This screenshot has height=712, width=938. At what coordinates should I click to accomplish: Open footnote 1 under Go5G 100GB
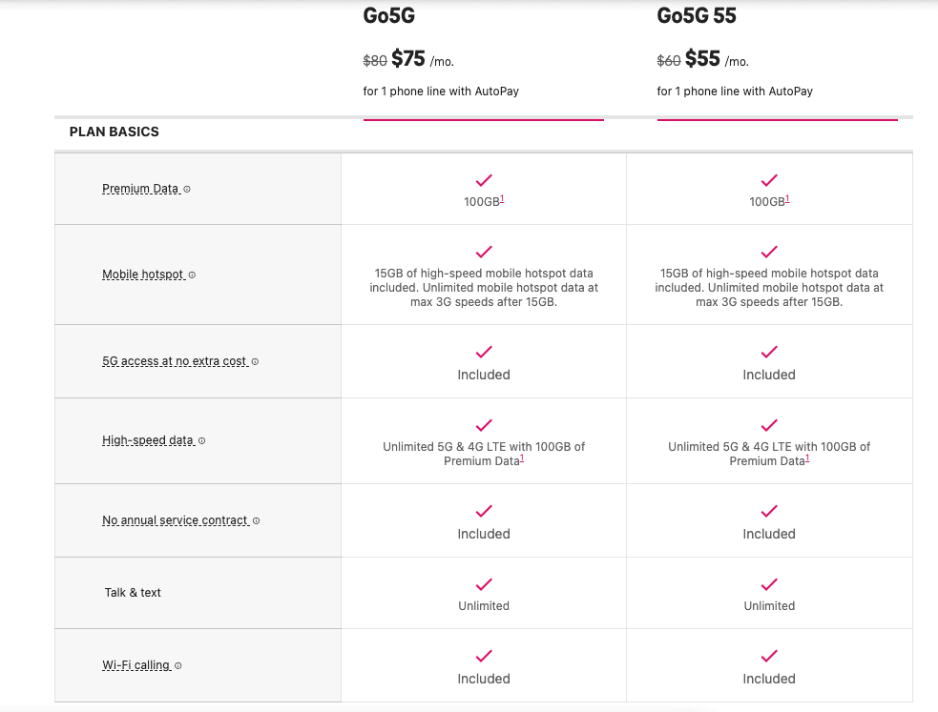tap(502, 199)
